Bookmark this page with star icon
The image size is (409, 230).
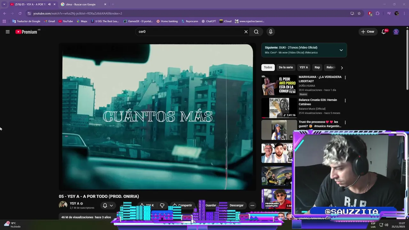(x=359, y=13)
